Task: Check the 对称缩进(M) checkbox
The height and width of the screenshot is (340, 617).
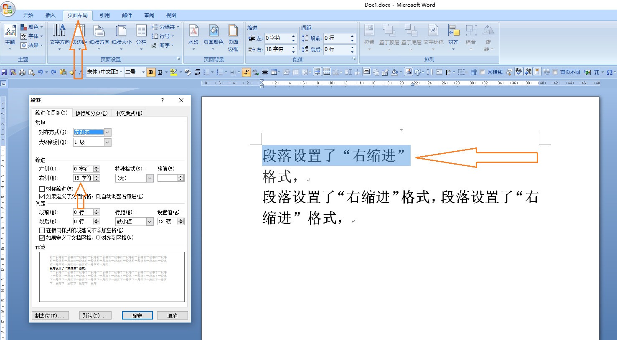Action: pos(42,189)
